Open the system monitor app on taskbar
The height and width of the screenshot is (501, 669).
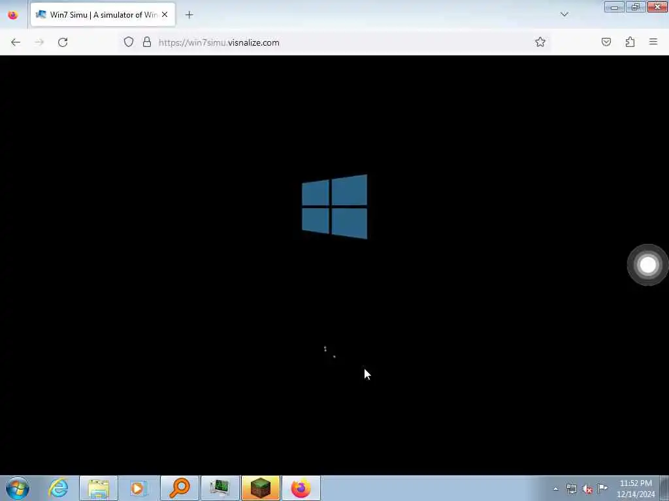220,488
